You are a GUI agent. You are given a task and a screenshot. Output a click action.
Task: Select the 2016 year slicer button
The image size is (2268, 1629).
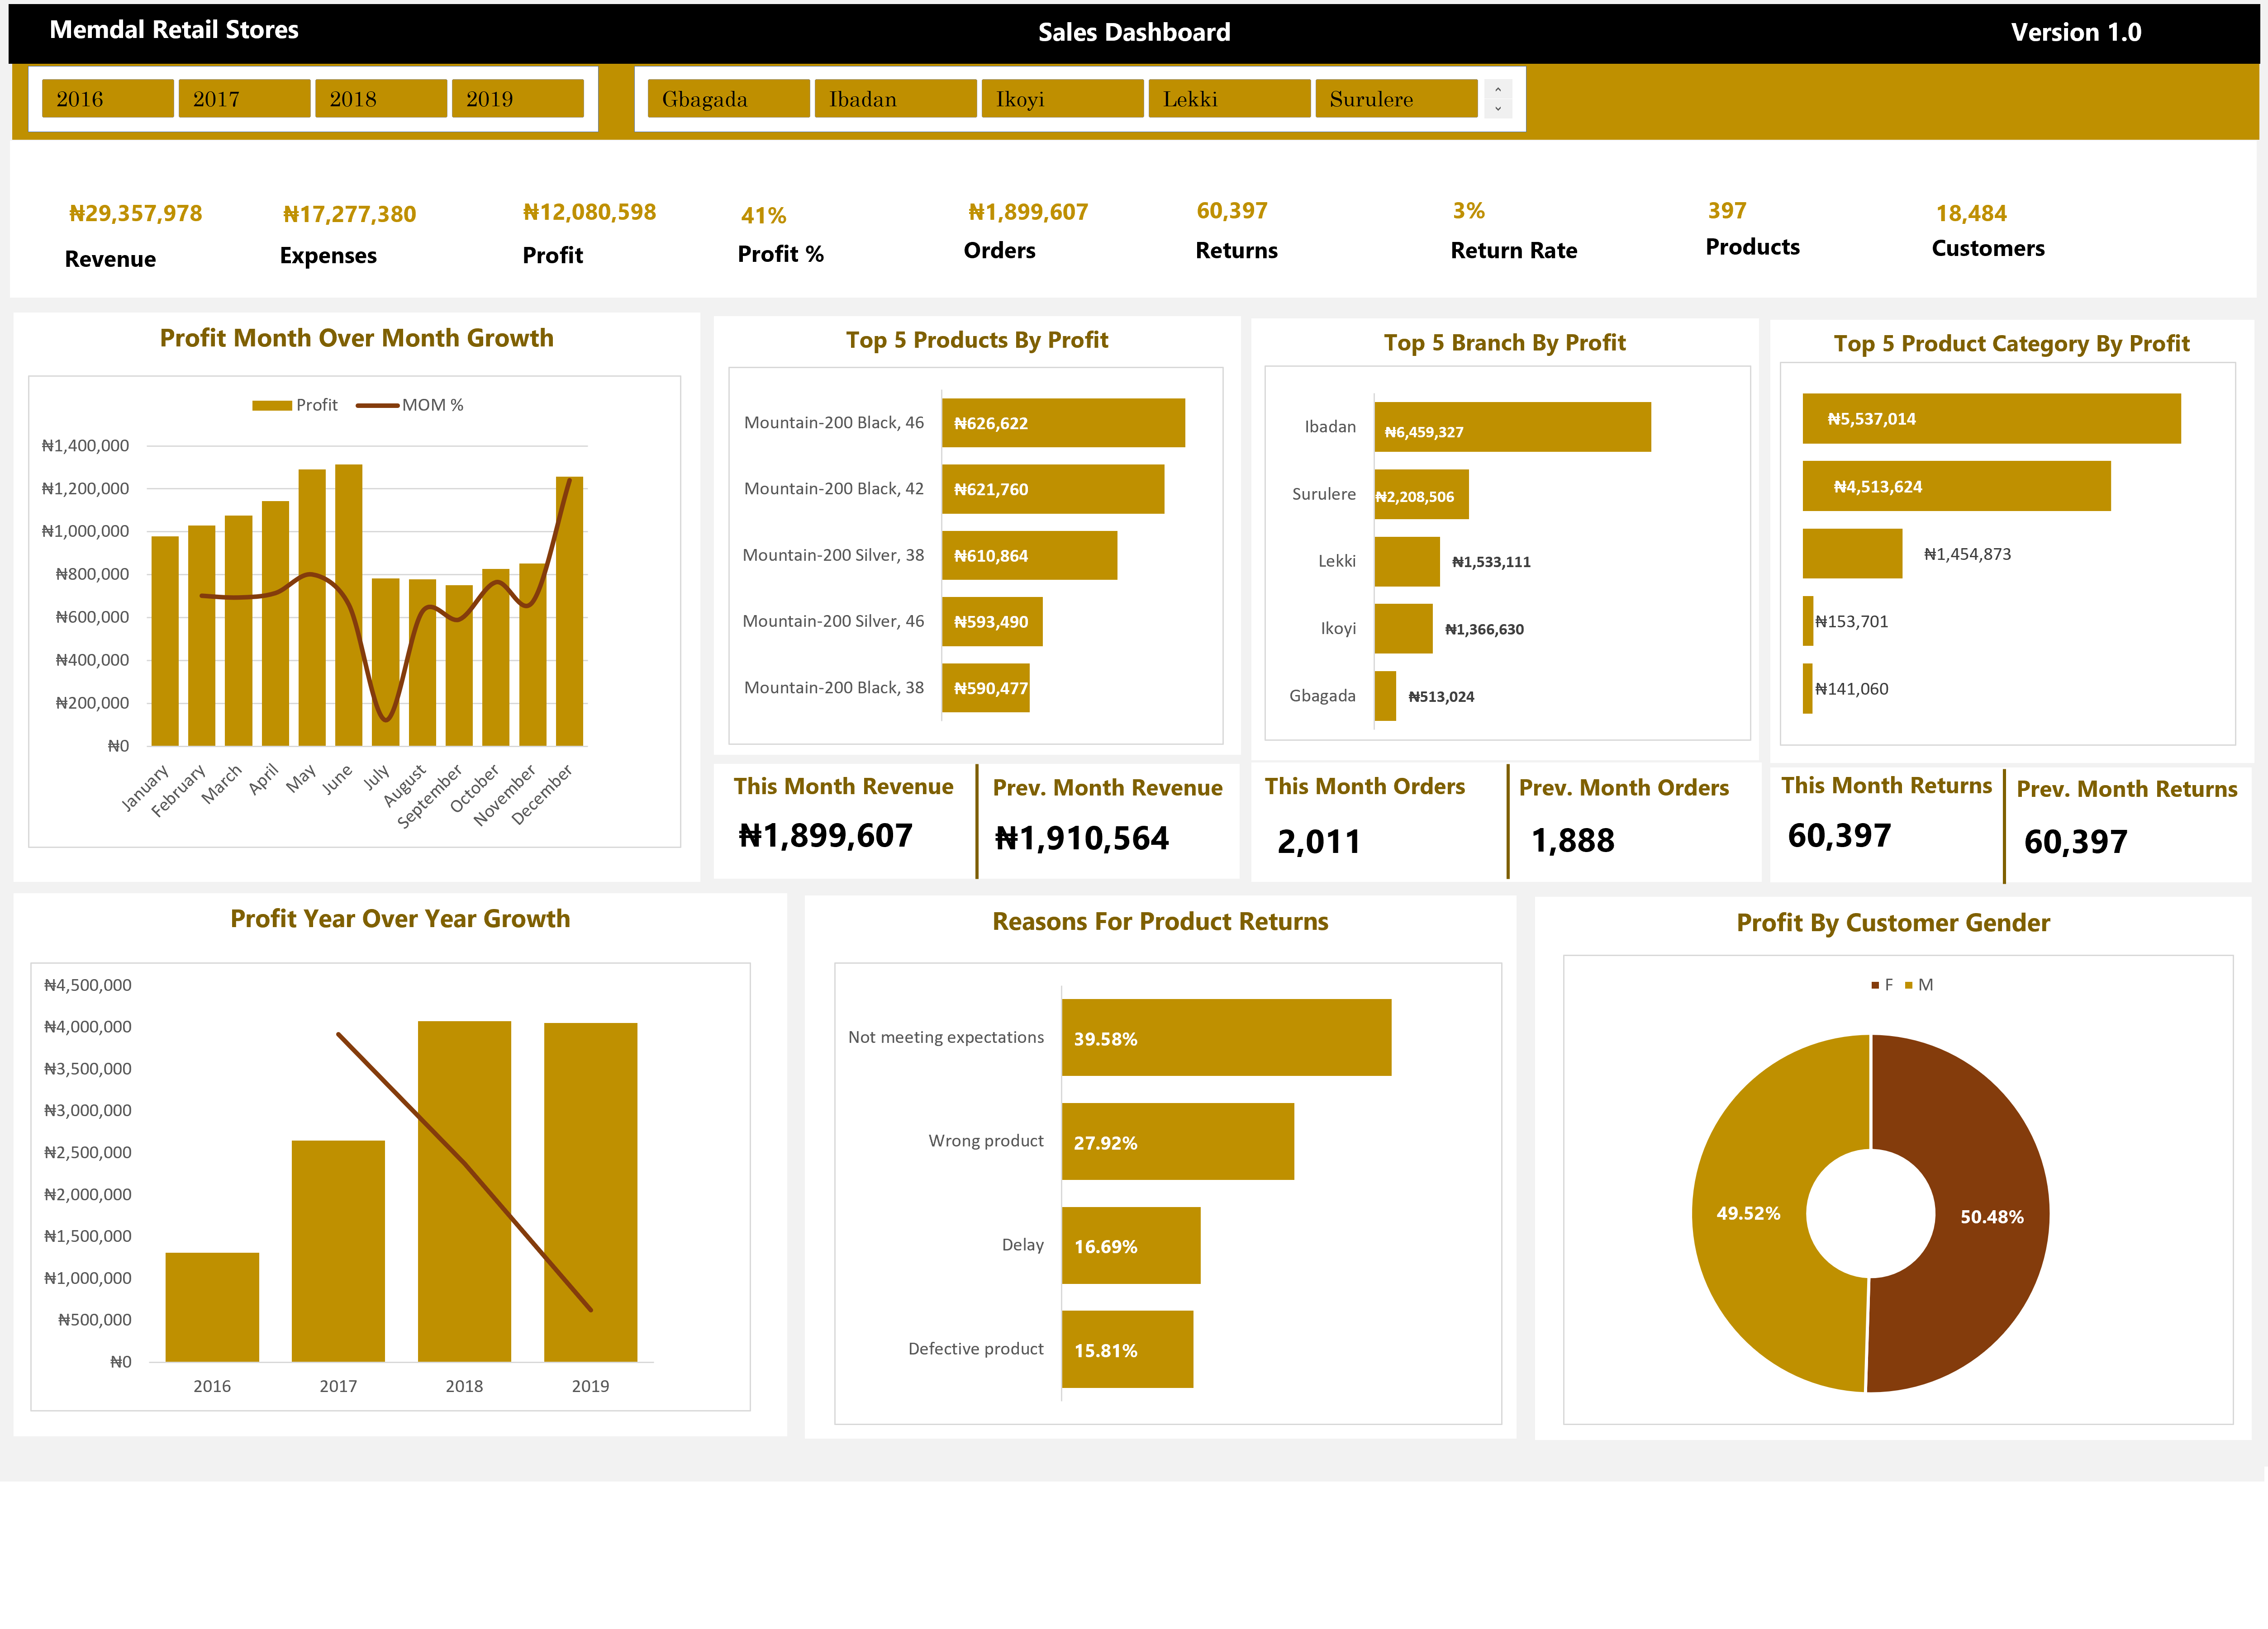(x=107, y=99)
